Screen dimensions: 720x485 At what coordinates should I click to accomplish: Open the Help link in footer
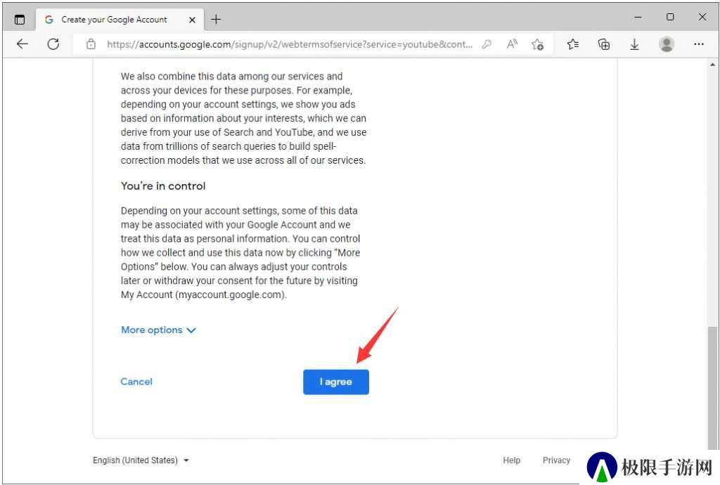pyautogui.click(x=511, y=460)
